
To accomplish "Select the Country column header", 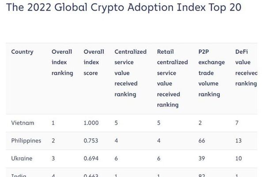I will [22, 52].
